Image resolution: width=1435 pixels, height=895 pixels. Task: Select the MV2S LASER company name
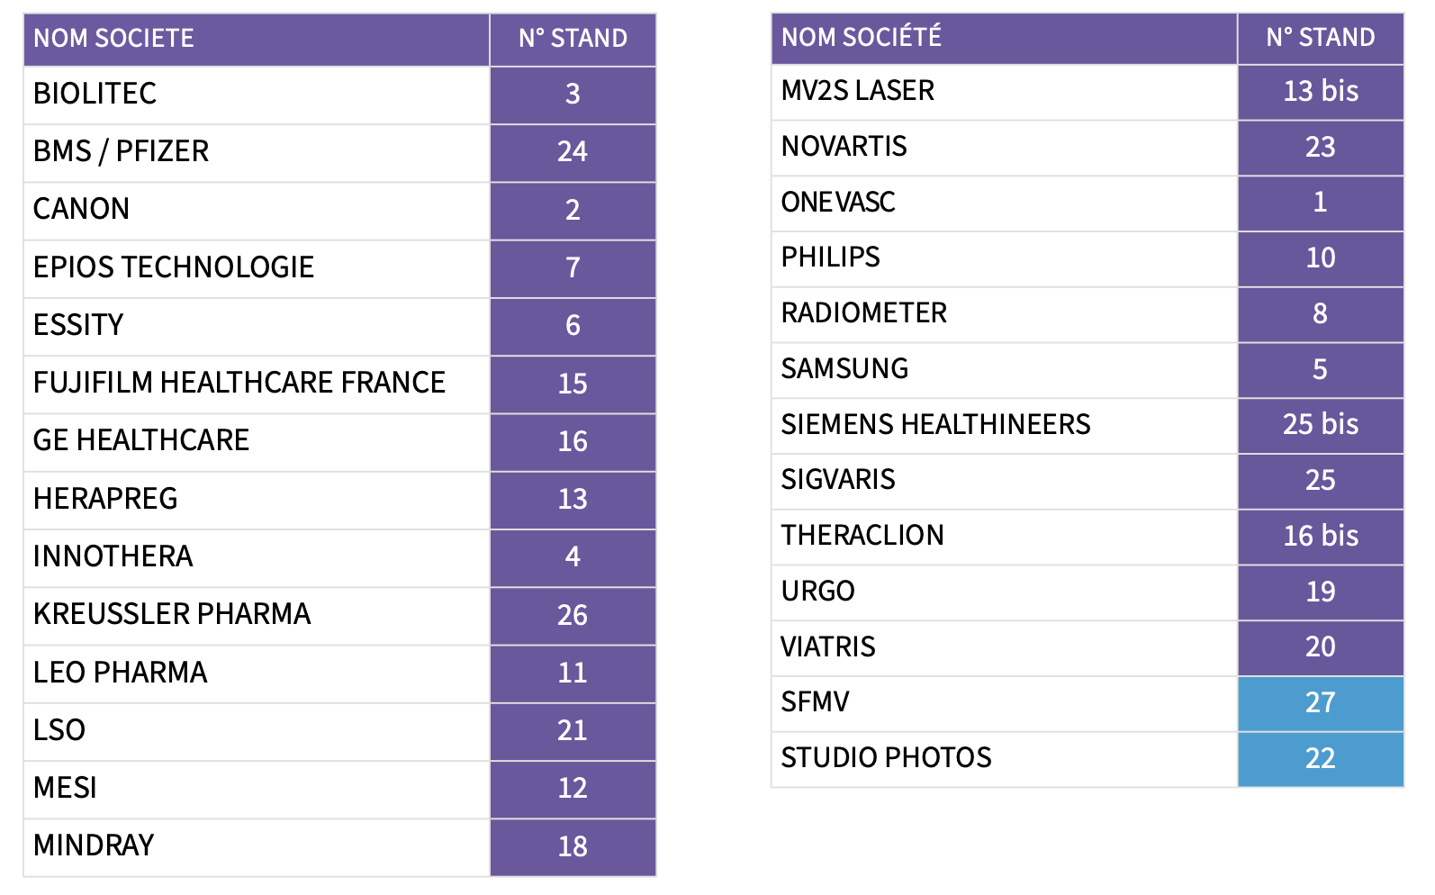[x=858, y=91]
